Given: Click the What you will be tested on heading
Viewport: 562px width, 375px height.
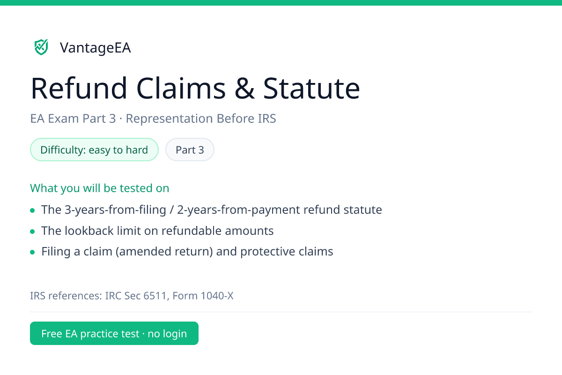Looking at the screenshot, I should (100, 188).
